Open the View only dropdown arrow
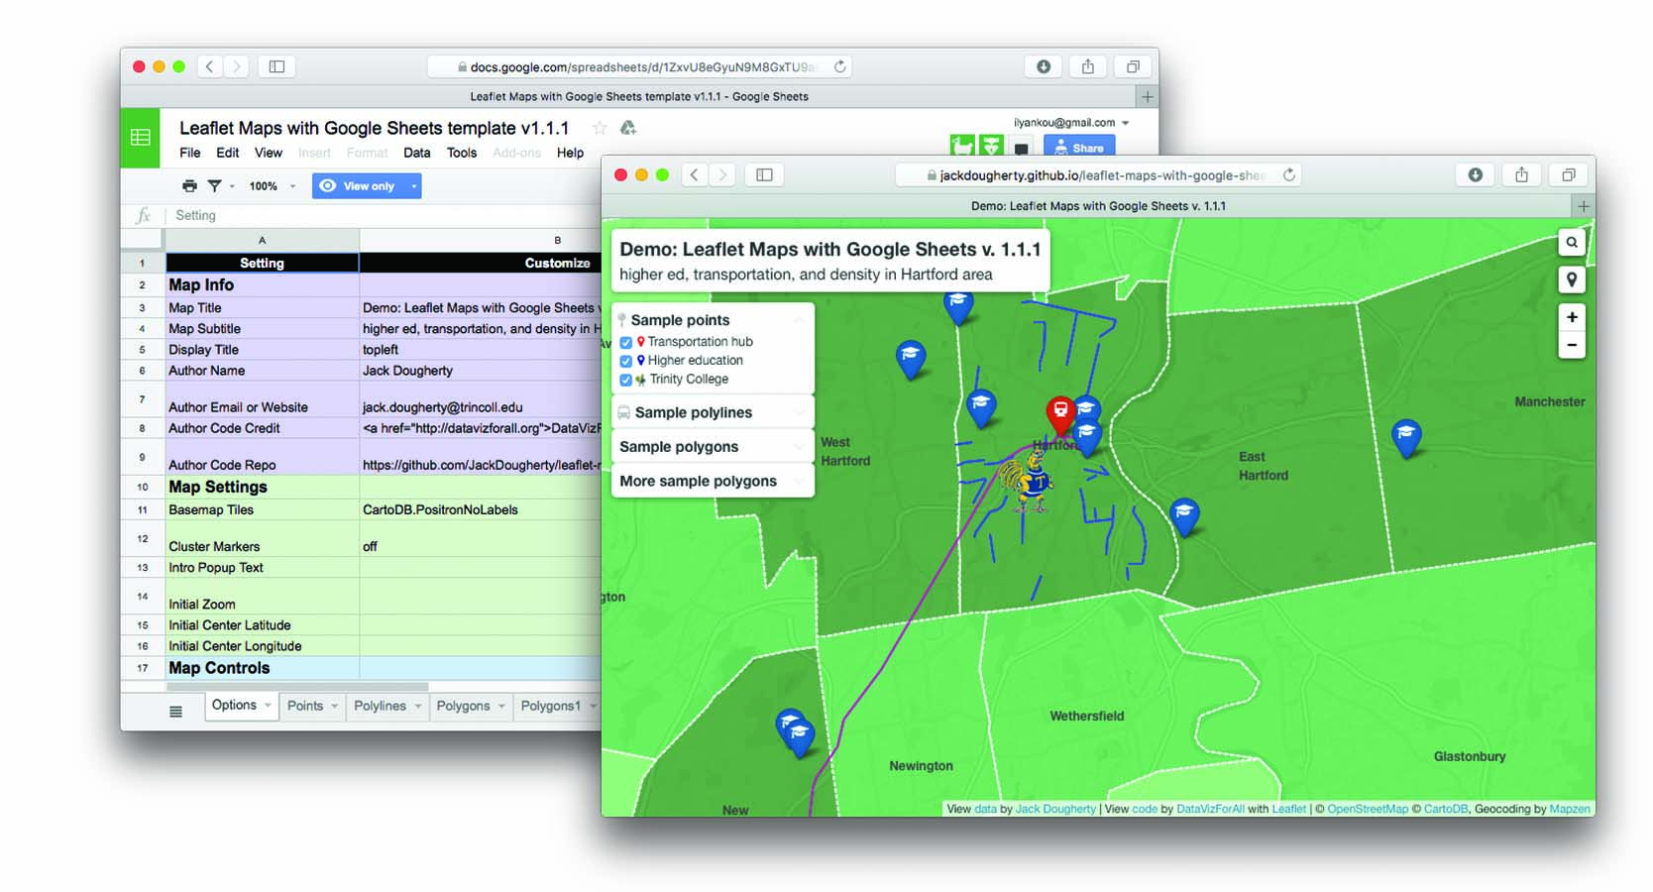Screen dimensions: 1653x892 point(413,185)
